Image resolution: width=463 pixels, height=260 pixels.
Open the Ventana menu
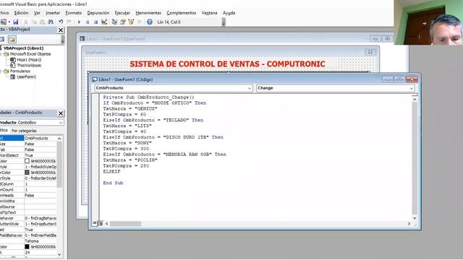[209, 13]
